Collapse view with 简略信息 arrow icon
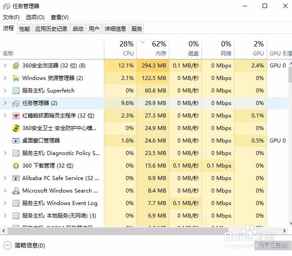292x256 pixels. (7, 246)
